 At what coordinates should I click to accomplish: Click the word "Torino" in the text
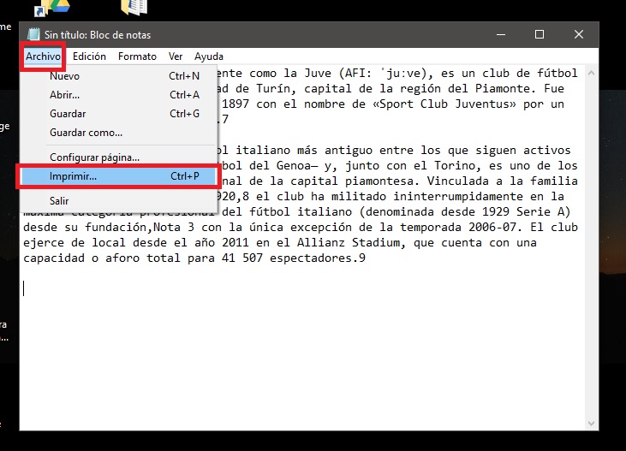point(455,166)
